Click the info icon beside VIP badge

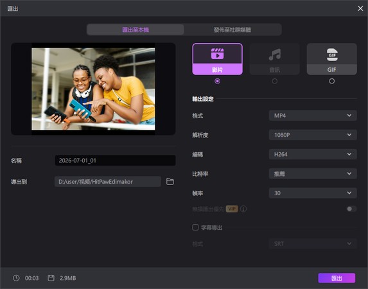[x=243, y=209]
